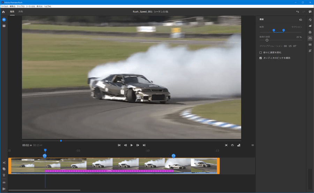This screenshot has width=314, height=193.
Task: Select the scissors split tool
Action: (4, 163)
